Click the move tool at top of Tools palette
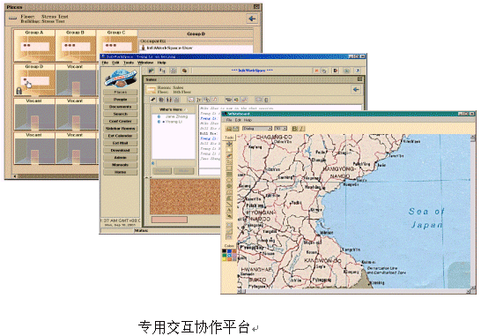The height and width of the screenshot is (336, 481). (x=229, y=144)
